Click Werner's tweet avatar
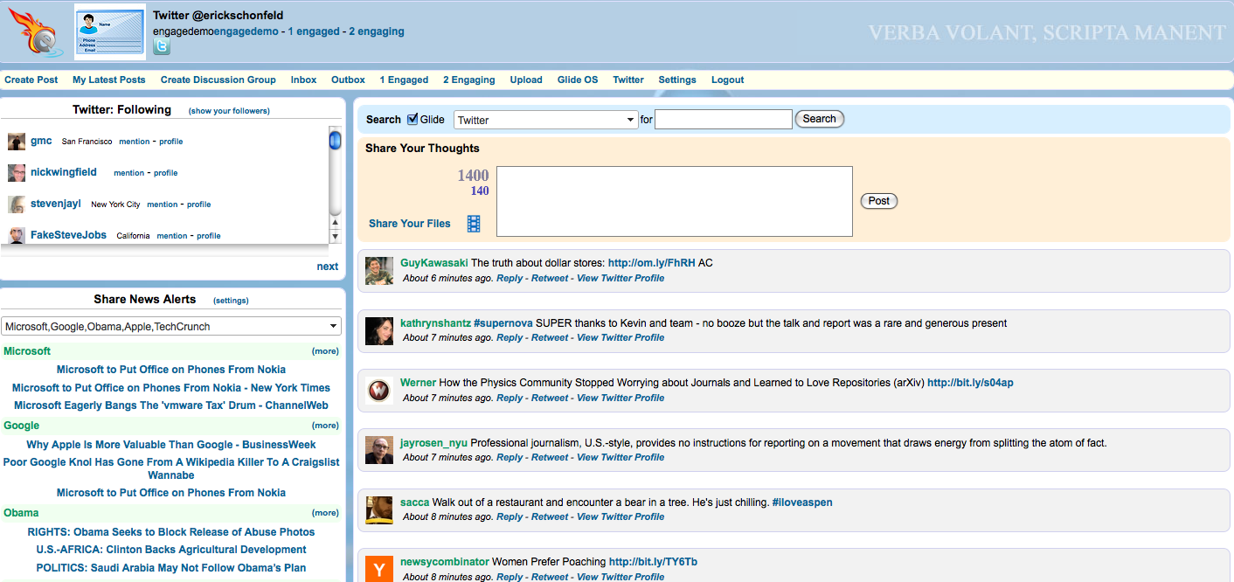 [x=379, y=390]
